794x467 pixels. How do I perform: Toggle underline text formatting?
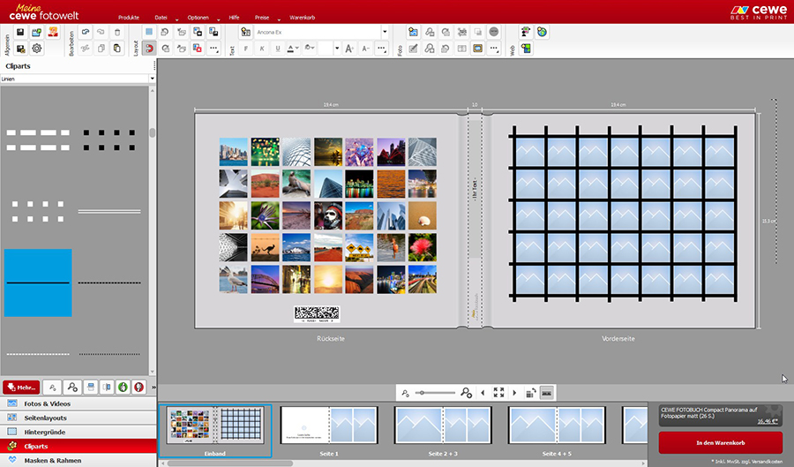click(x=278, y=49)
